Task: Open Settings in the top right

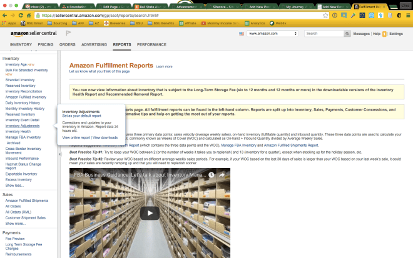Action: (x=396, y=34)
